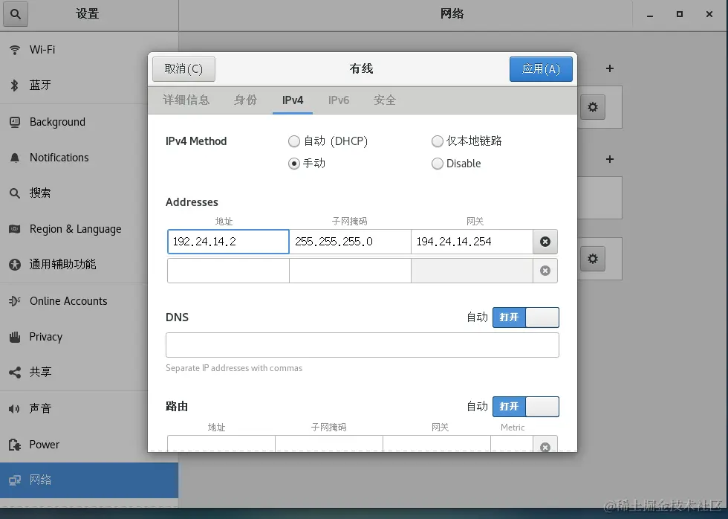Image resolution: width=728 pixels, height=519 pixels.
Task: Maximize the Settings window
Action: tap(679, 14)
